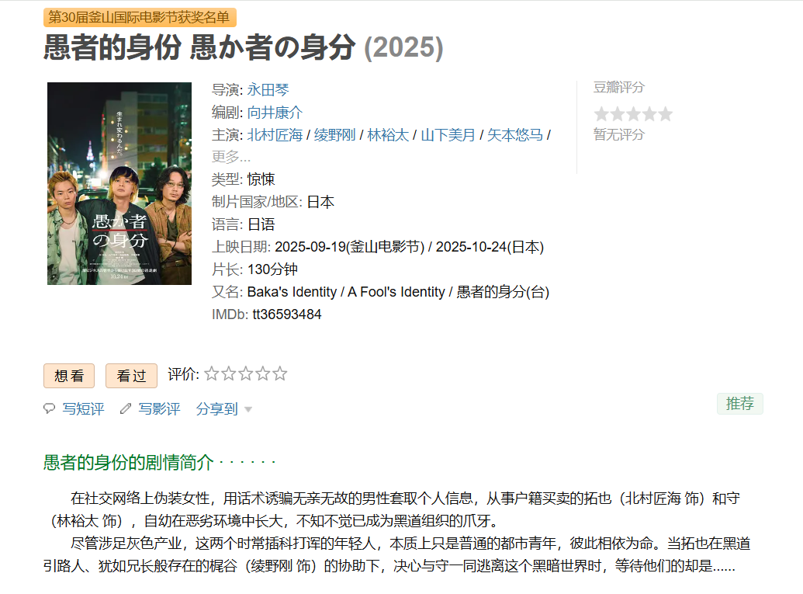Click the speech bubble icon for 写短评
The height and width of the screenshot is (594, 803).
click(x=49, y=408)
